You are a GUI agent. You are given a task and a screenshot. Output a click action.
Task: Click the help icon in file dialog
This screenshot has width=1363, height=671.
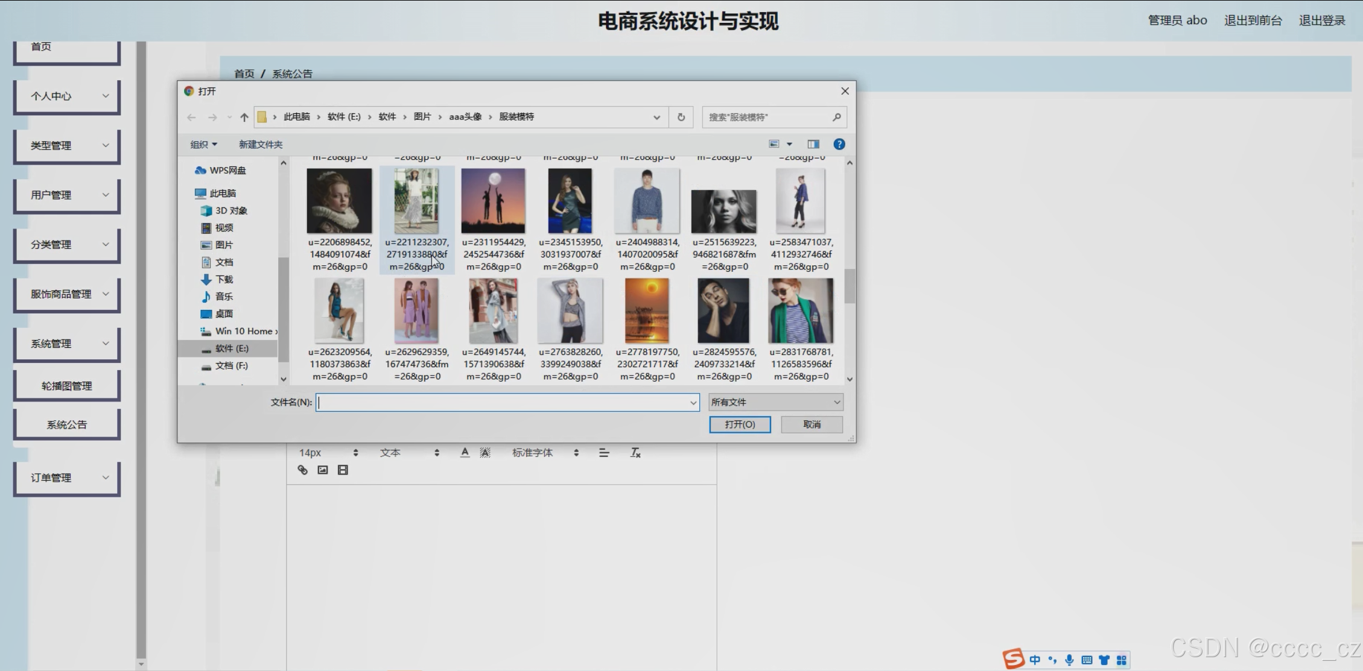click(x=839, y=144)
